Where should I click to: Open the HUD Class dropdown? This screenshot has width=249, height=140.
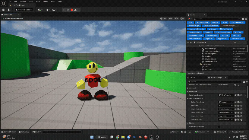point(226,106)
